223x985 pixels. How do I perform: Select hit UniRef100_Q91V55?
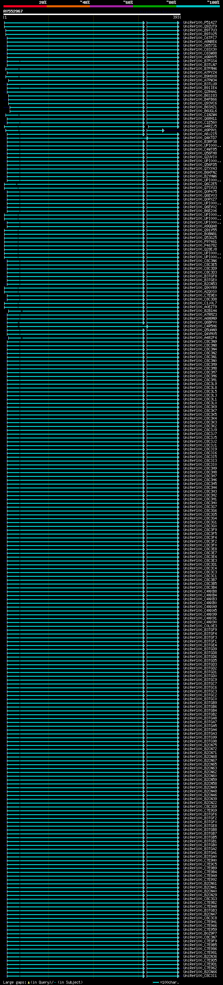pyautogui.click(x=200, y=230)
